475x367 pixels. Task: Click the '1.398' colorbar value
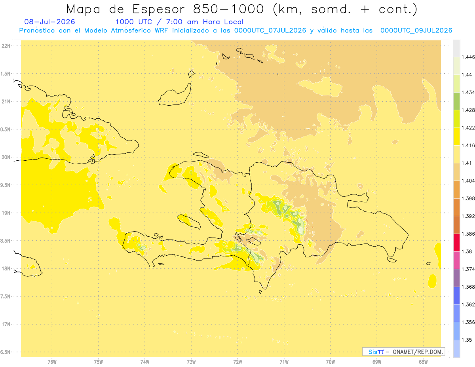tap(468, 198)
